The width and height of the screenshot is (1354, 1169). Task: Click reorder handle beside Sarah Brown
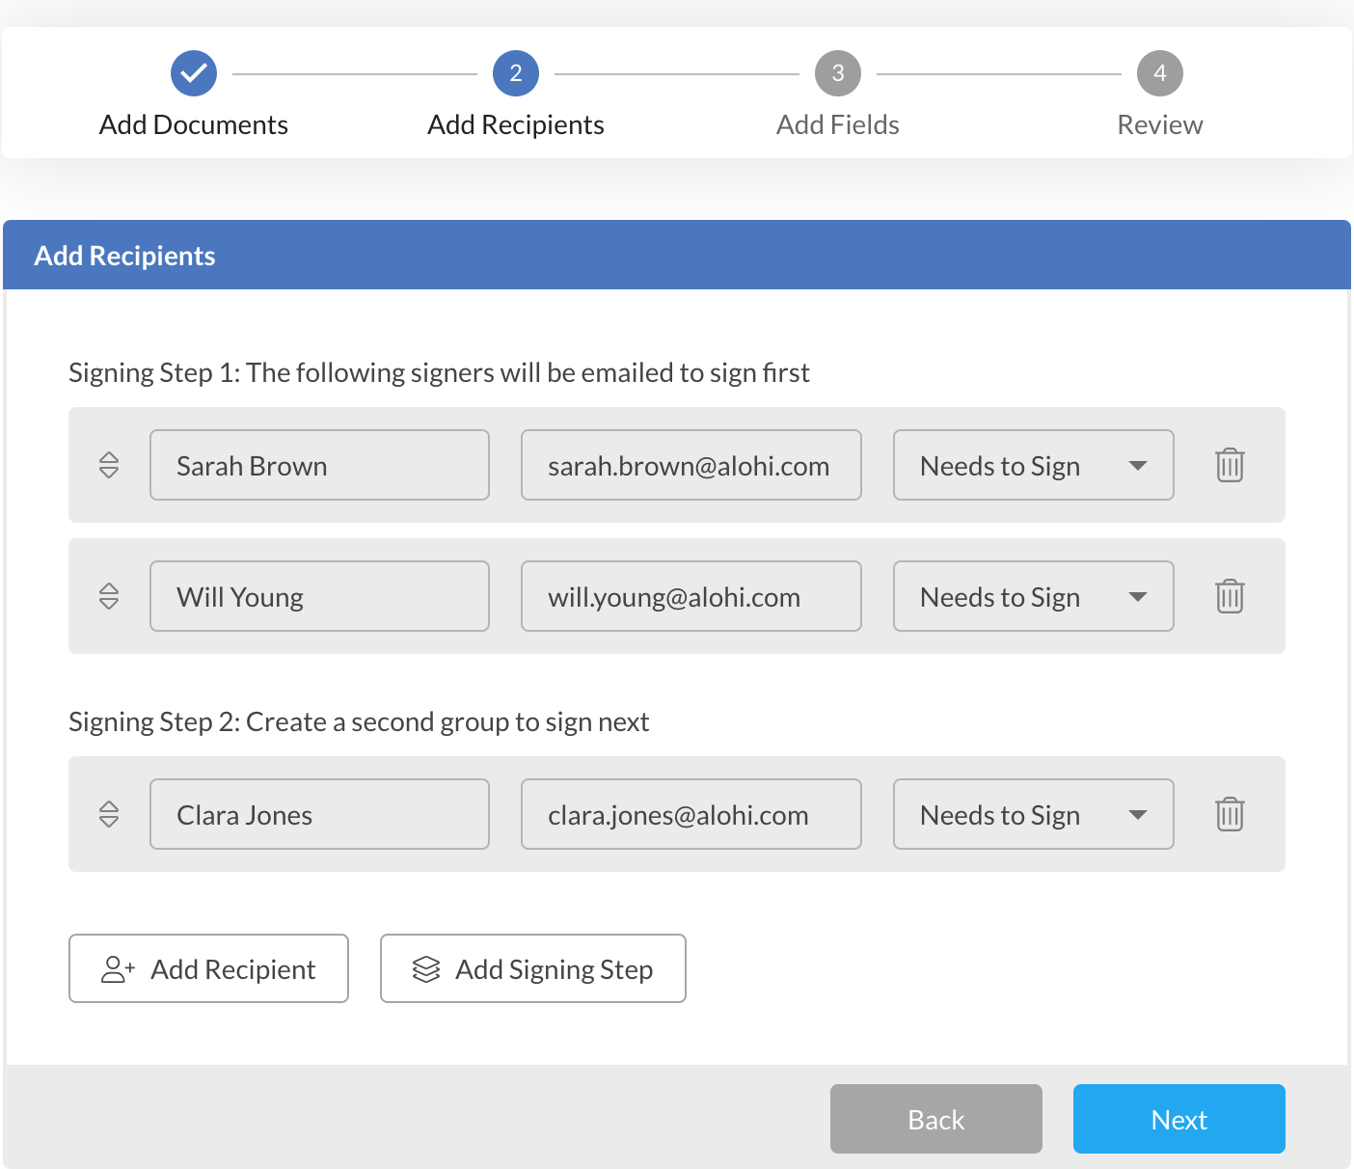(109, 465)
